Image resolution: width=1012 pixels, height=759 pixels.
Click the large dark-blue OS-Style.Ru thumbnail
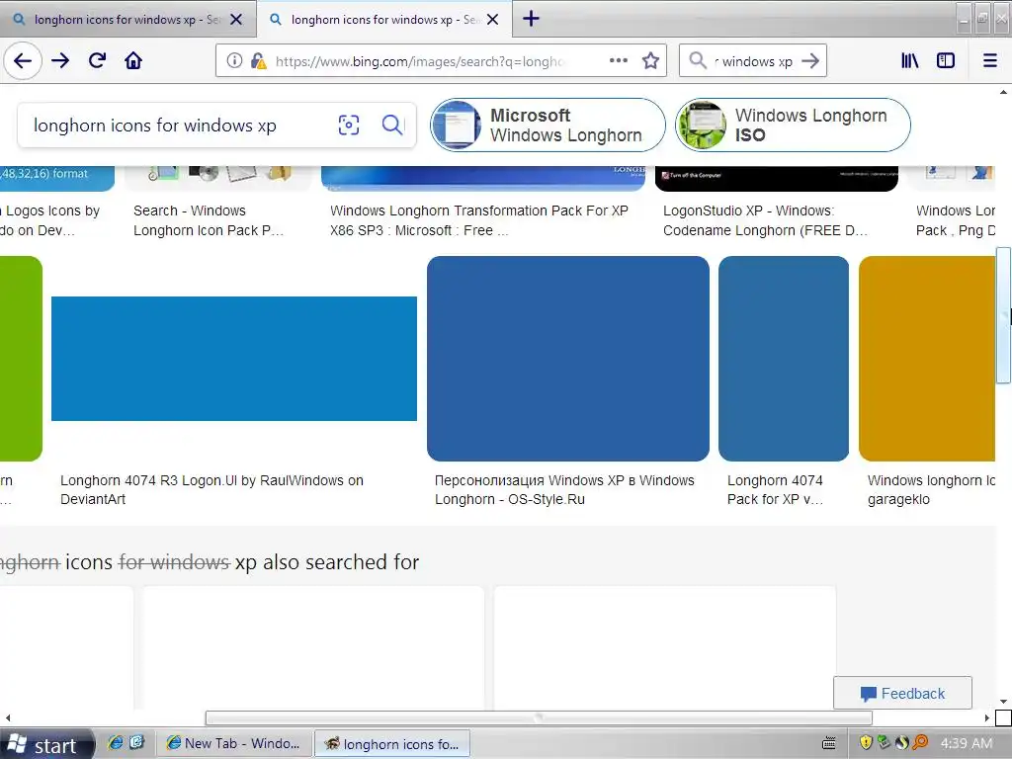(x=568, y=359)
